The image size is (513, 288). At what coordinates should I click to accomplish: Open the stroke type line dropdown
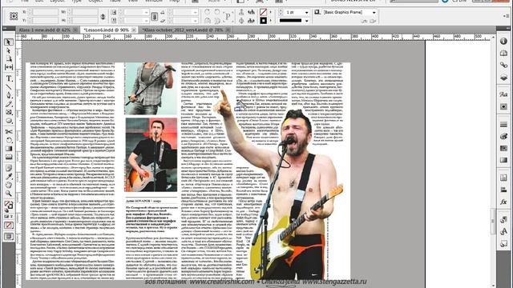tap(306, 21)
